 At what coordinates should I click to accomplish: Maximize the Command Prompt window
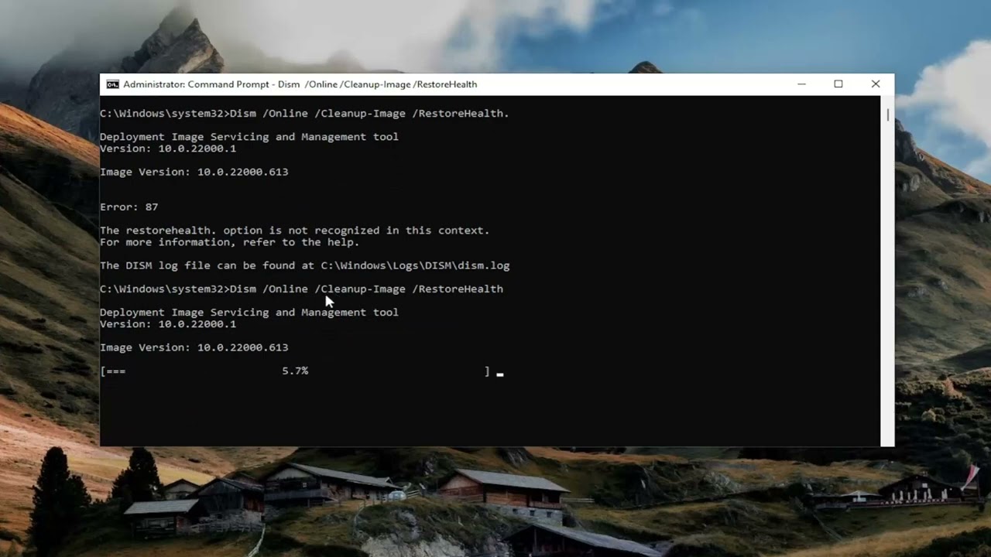[838, 84]
